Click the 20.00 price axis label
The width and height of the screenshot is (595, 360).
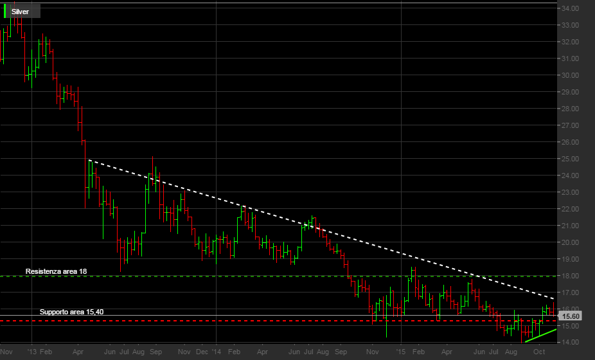pyautogui.click(x=571, y=242)
